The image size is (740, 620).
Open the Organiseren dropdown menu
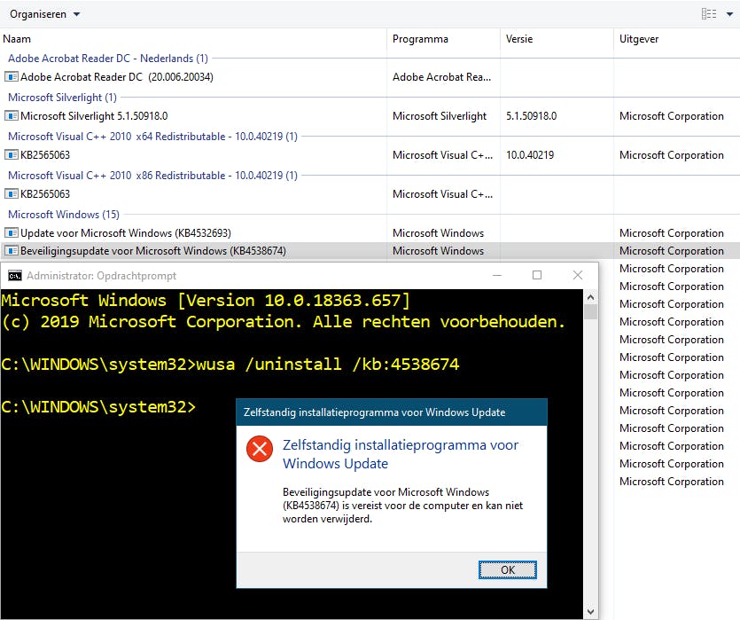(x=45, y=14)
